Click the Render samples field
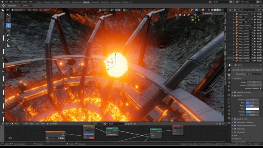The height and width of the screenshot is (148, 263). [x=254, y=82]
